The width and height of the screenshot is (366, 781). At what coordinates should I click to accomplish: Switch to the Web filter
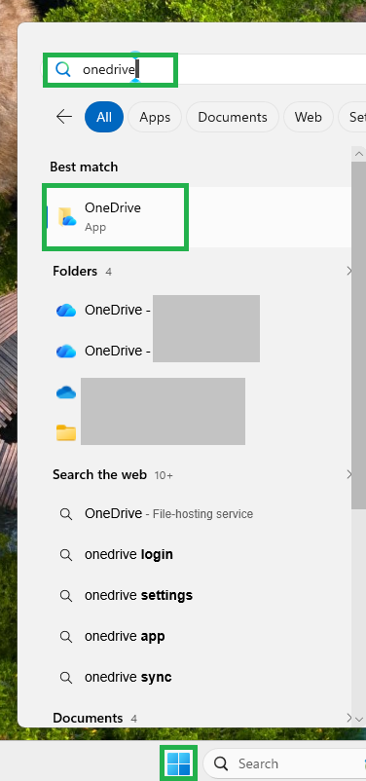click(x=308, y=117)
